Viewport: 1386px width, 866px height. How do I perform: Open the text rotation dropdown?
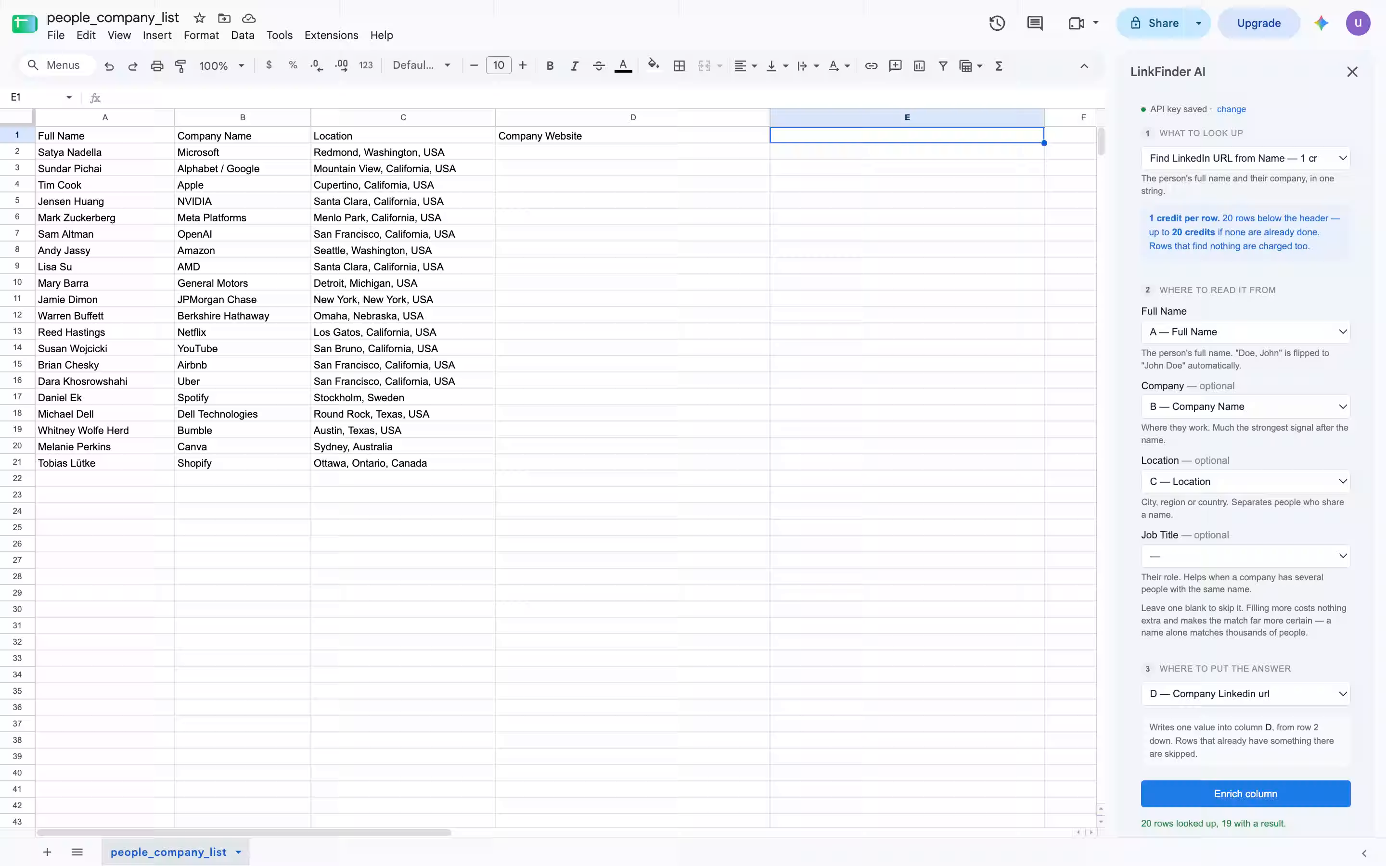pyautogui.click(x=839, y=66)
